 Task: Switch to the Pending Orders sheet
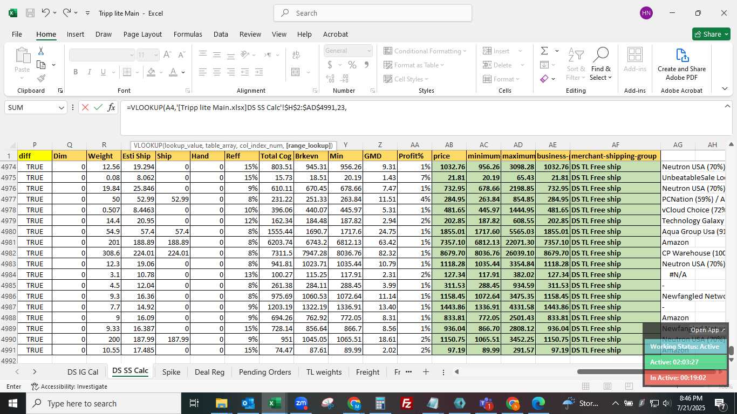click(265, 372)
